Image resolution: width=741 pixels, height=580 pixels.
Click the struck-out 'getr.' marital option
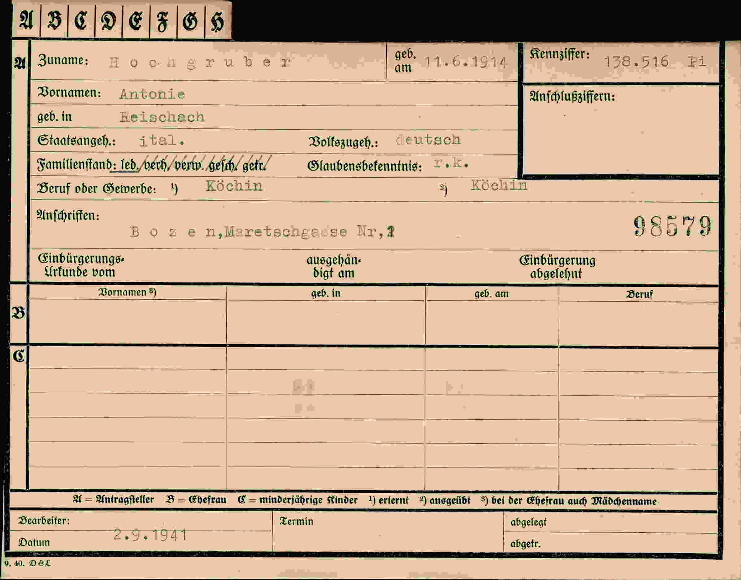coord(254,165)
